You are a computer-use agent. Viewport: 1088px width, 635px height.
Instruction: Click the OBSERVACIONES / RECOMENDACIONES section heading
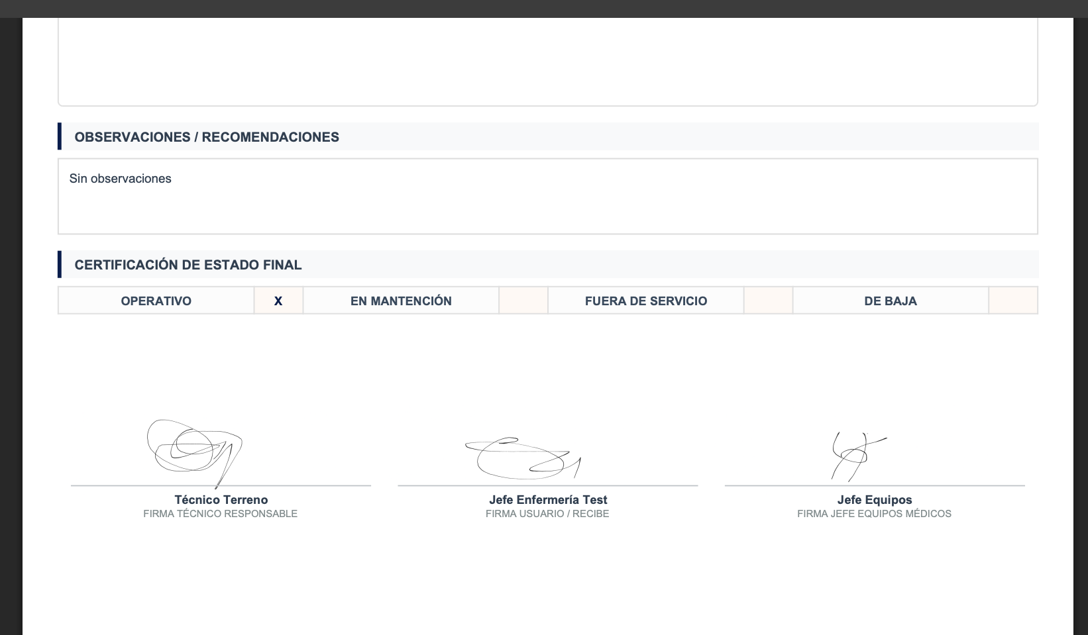click(x=207, y=137)
